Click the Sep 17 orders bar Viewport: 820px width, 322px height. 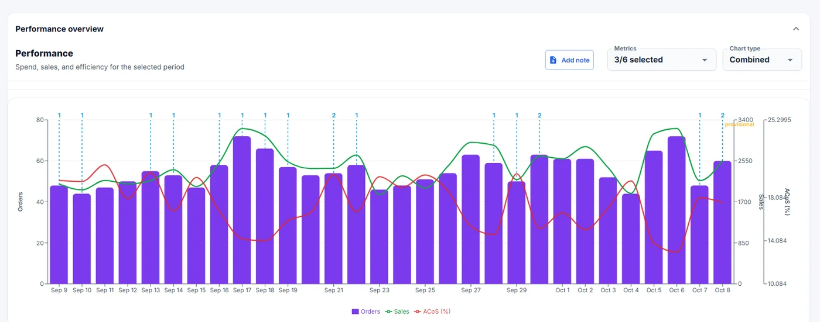[242, 210]
